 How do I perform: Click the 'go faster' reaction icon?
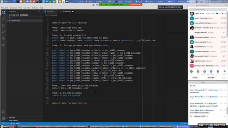click(x=211, y=71)
